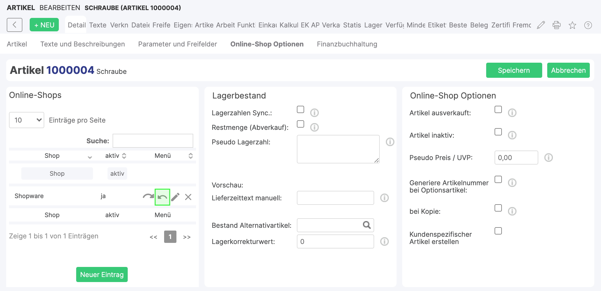Switch to the Finanzbuchhaltung tab
Viewport: 601px width, 291px height.
pos(347,44)
